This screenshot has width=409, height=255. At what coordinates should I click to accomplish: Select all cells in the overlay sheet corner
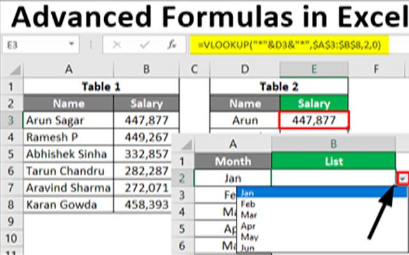[187, 145]
